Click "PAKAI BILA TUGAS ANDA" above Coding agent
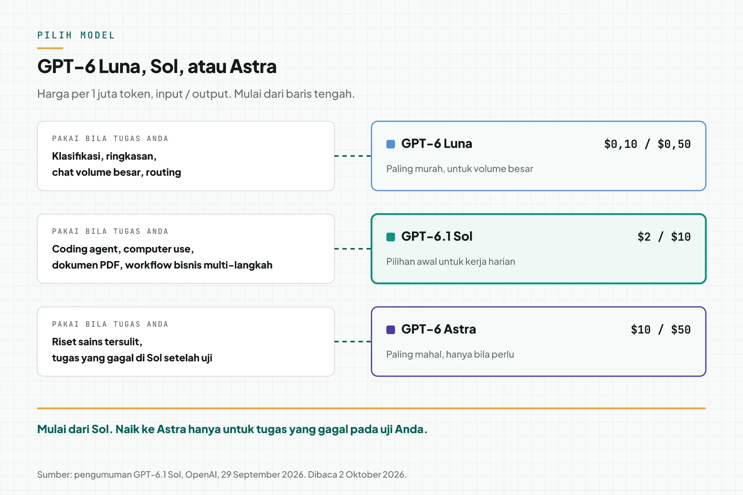Screen dimensions: 743x495 [x=110, y=231]
